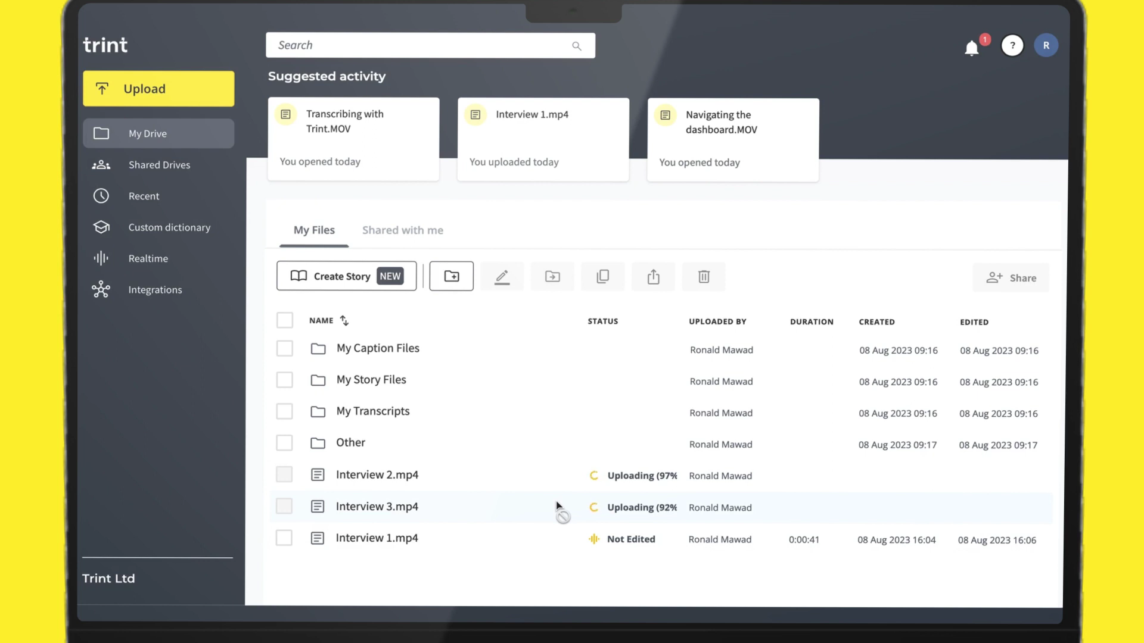Open the notification bell
The image size is (1144, 643).
click(971, 48)
